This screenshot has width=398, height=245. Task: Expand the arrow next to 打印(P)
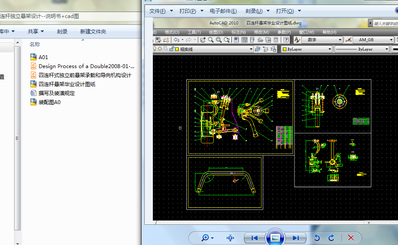tap(202, 11)
